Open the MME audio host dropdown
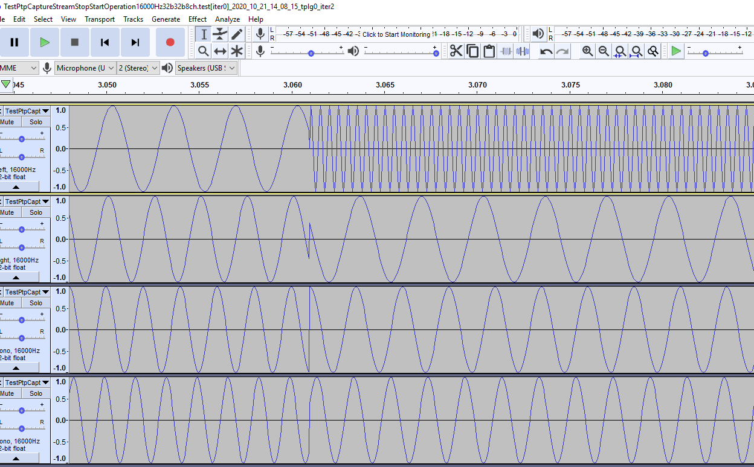 pyautogui.click(x=19, y=68)
